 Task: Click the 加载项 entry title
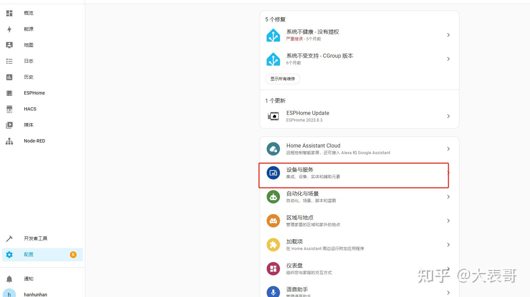(x=295, y=241)
